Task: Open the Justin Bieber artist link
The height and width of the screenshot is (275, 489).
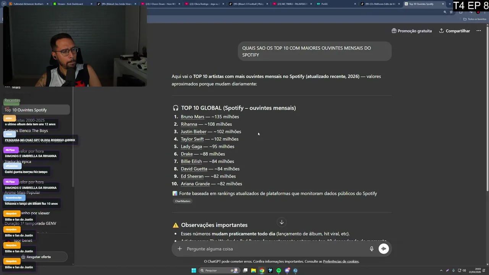Action: point(193,132)
